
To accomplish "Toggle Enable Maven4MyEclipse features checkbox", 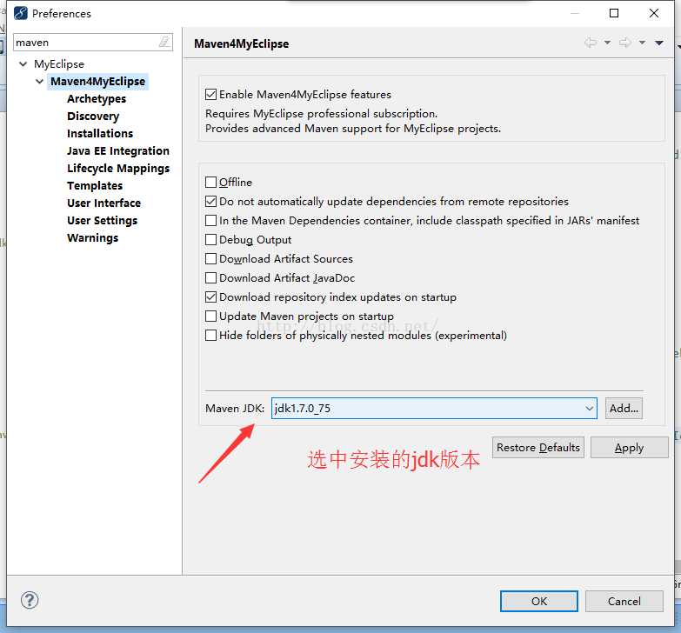I will coord(210,95).
